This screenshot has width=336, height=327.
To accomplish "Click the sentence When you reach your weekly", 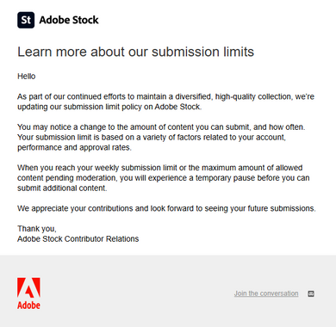I will tap(160, 168).
